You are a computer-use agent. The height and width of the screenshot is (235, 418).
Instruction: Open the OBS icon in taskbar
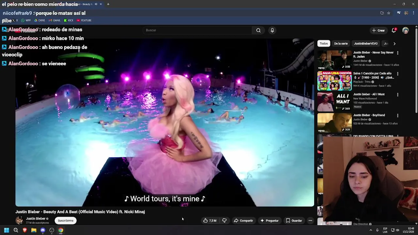[x=52, y=230]
